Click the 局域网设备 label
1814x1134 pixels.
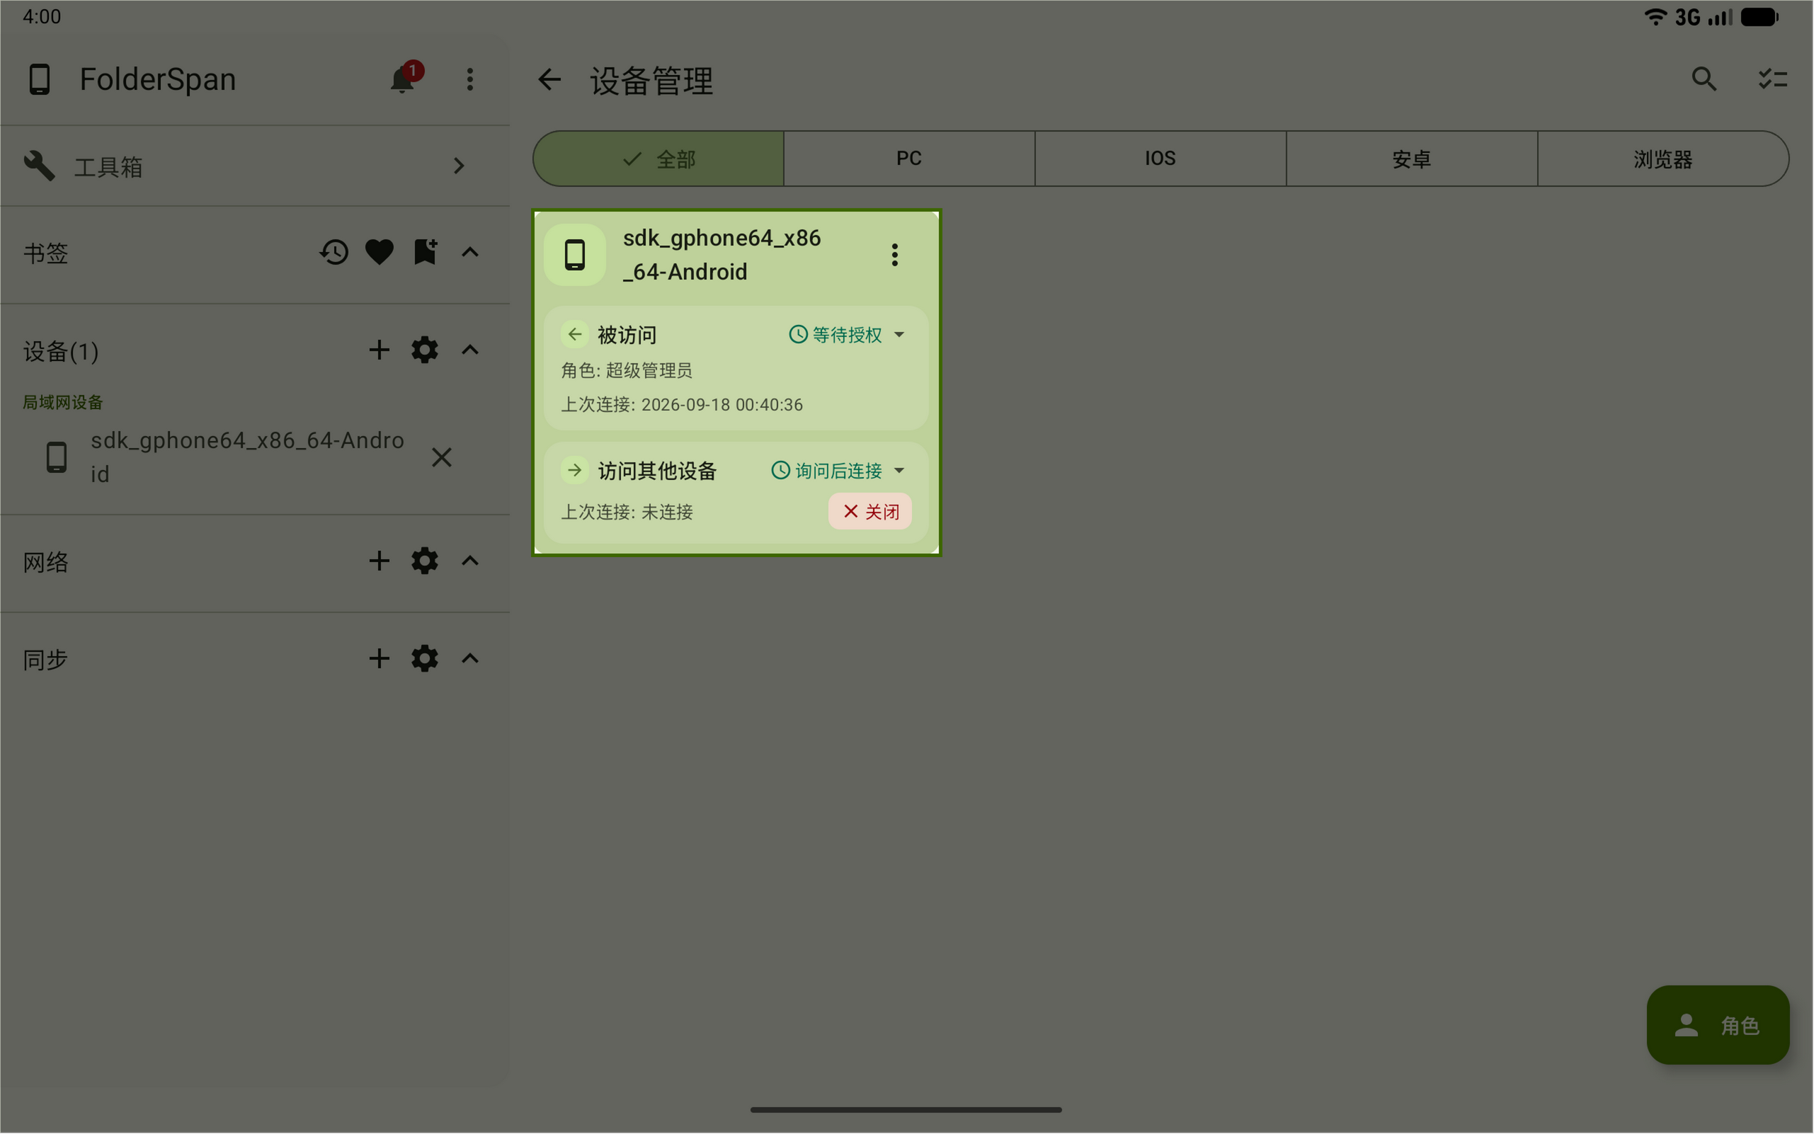click(63, 403)
